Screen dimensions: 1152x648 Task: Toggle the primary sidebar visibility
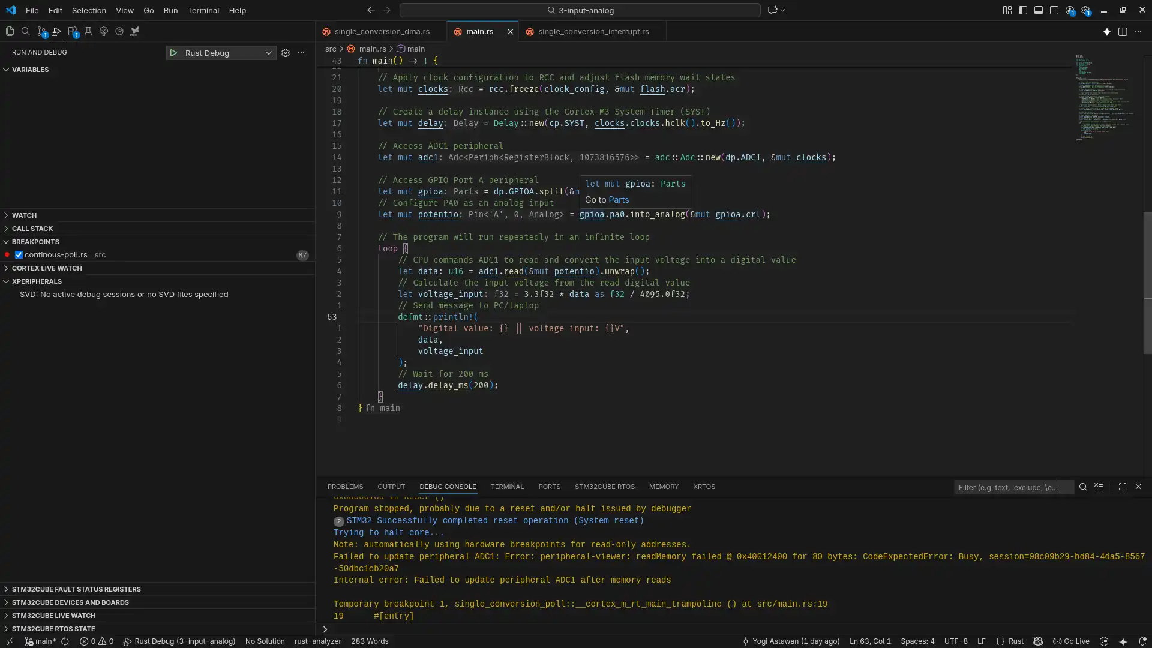(x=1023, y=10)
